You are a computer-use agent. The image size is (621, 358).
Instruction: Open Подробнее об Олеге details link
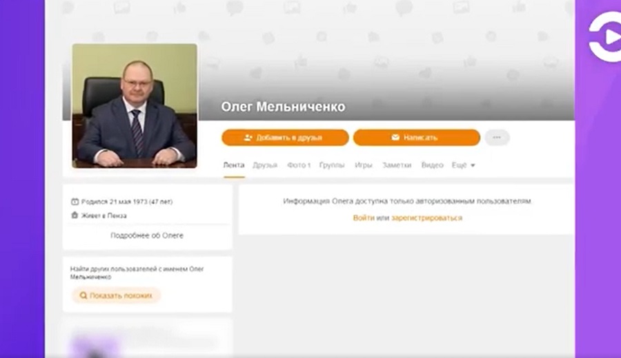pos(147,235)
